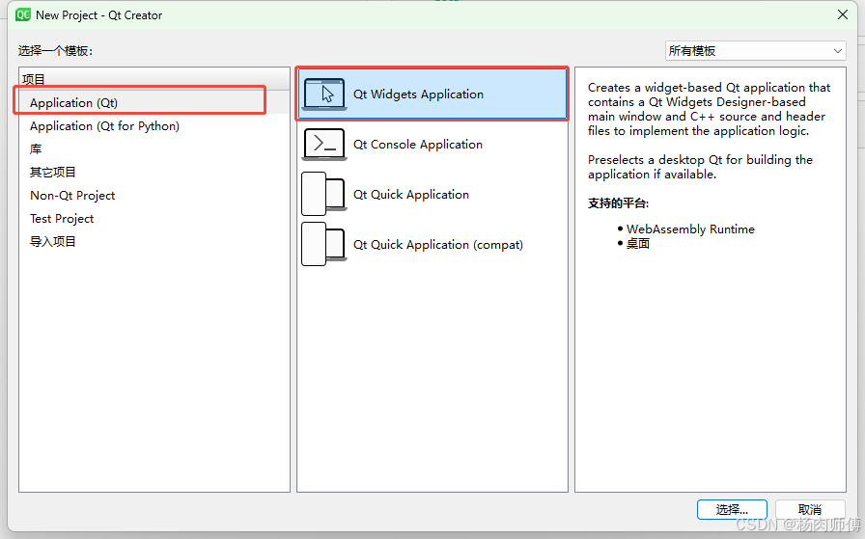
Task: Click the 项目 list header
Action: pyautogui.click(x=153, y=79)
